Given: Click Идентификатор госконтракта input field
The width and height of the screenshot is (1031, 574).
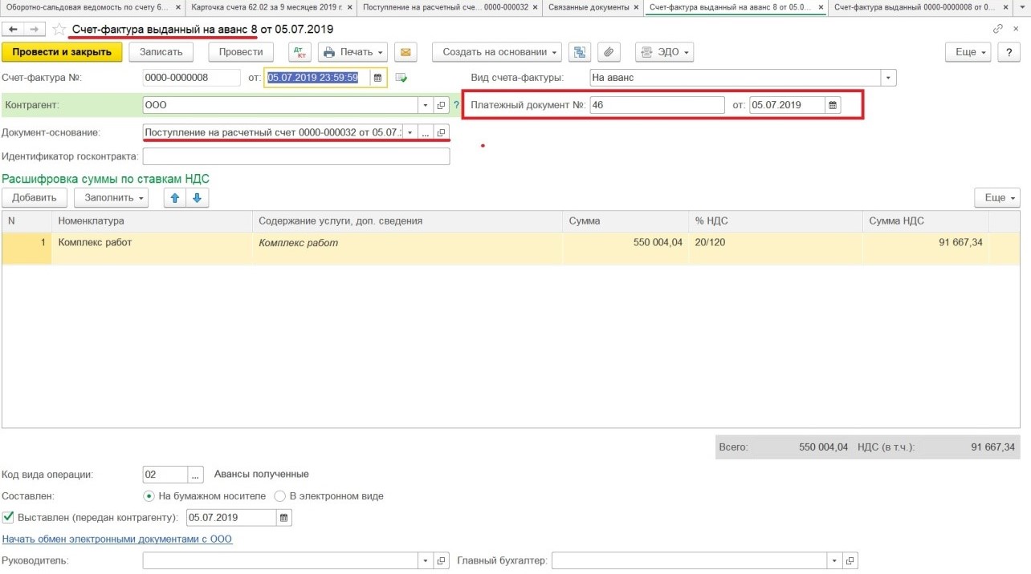Looking at the screenshot, I should [296, 156].
